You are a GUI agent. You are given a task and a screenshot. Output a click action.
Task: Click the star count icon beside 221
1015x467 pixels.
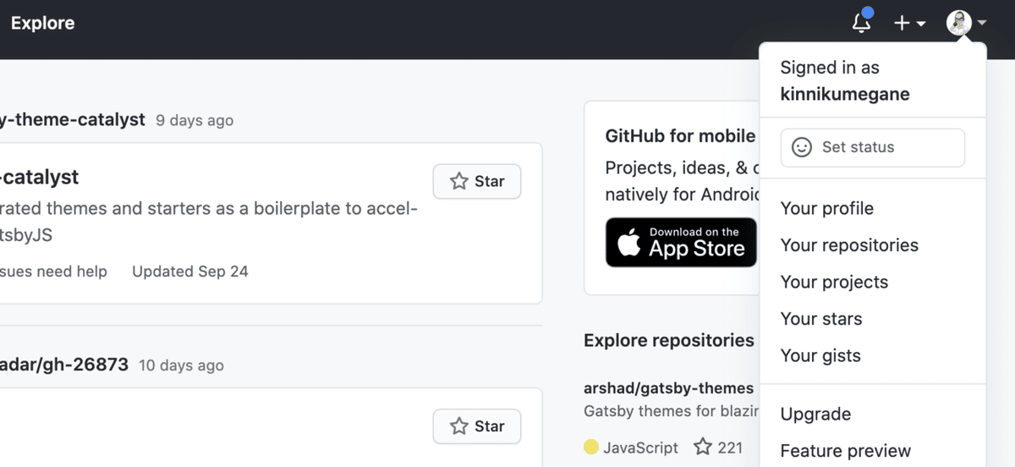tap(702, 447)
